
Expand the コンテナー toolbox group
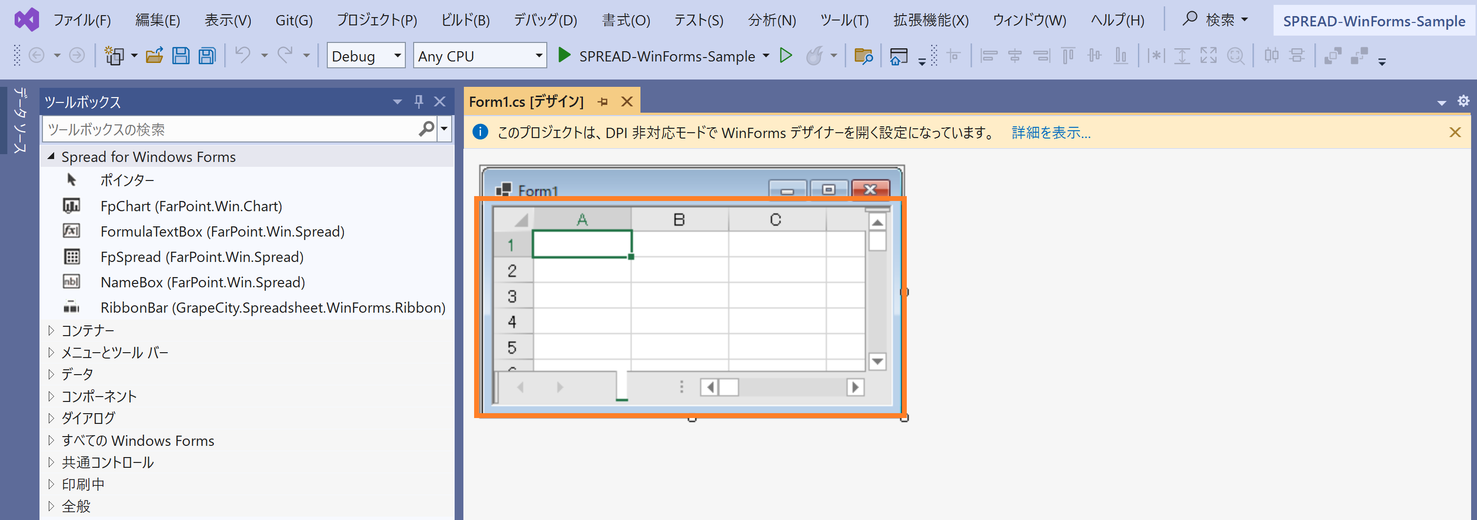tap(51, 330)
